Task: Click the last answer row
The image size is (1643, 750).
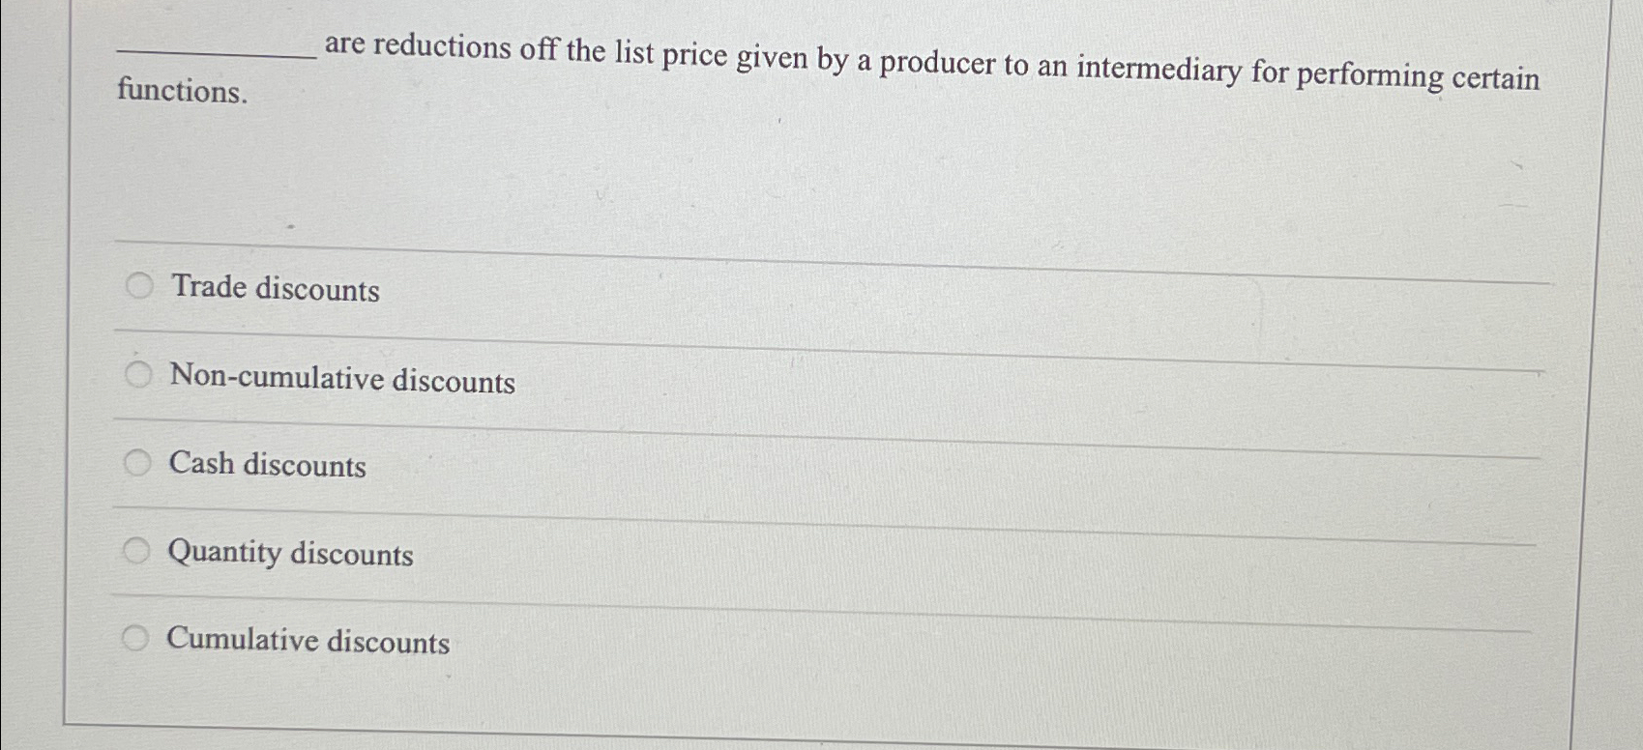Action: (x=677, y=638)
